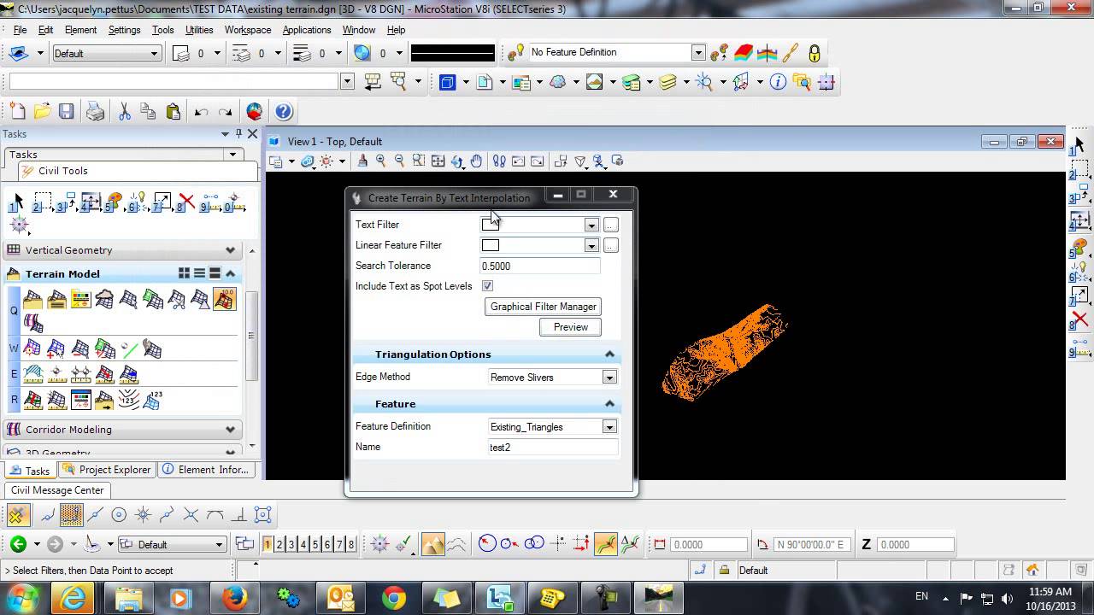Click Fit View icon in View 1 toolbar

438,161
